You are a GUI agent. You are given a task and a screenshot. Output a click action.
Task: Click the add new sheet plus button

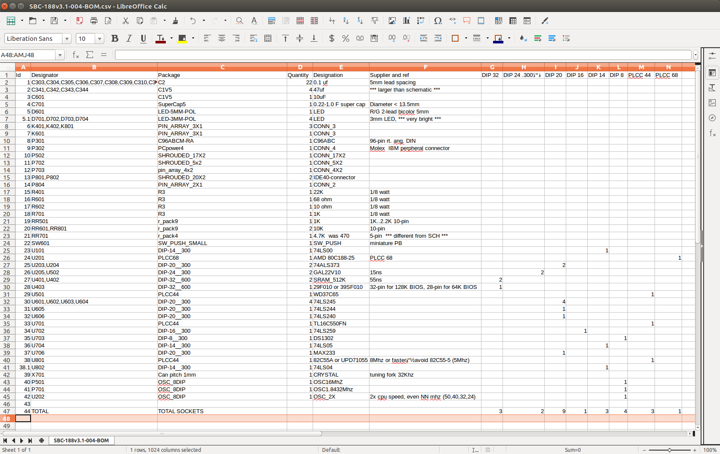pyautogui.click(x=41, y=440)
